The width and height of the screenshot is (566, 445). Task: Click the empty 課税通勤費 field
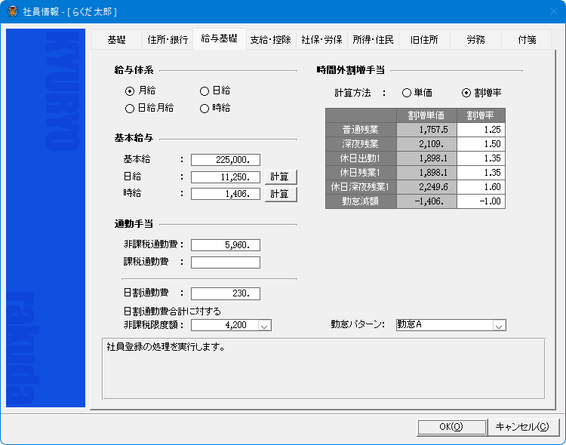point(225,262)
